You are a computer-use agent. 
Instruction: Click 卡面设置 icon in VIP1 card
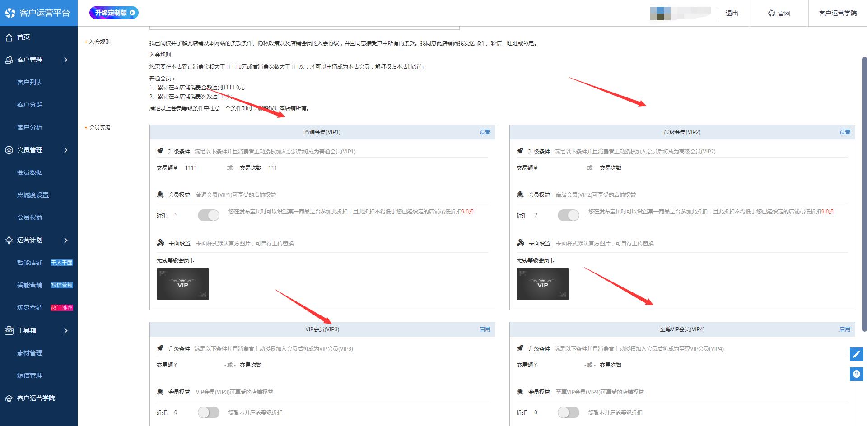point(160,243)
